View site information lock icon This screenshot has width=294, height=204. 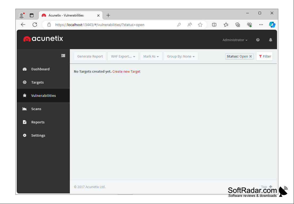coord(49,25)
